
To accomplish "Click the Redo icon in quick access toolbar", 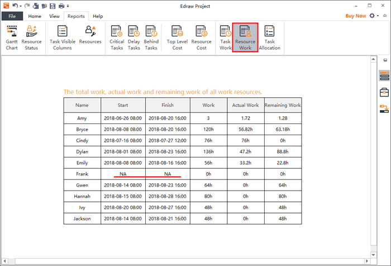I will [x=27, y=6].
